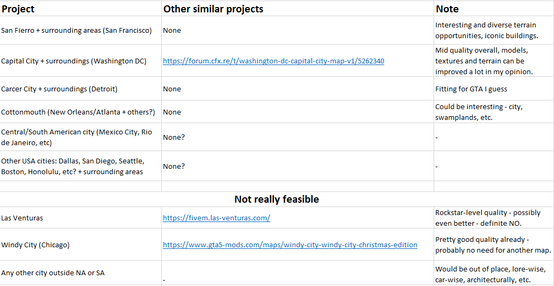Select the Cottonmouth project cell
Screen dimensions: 554x286
click(81, 112)
